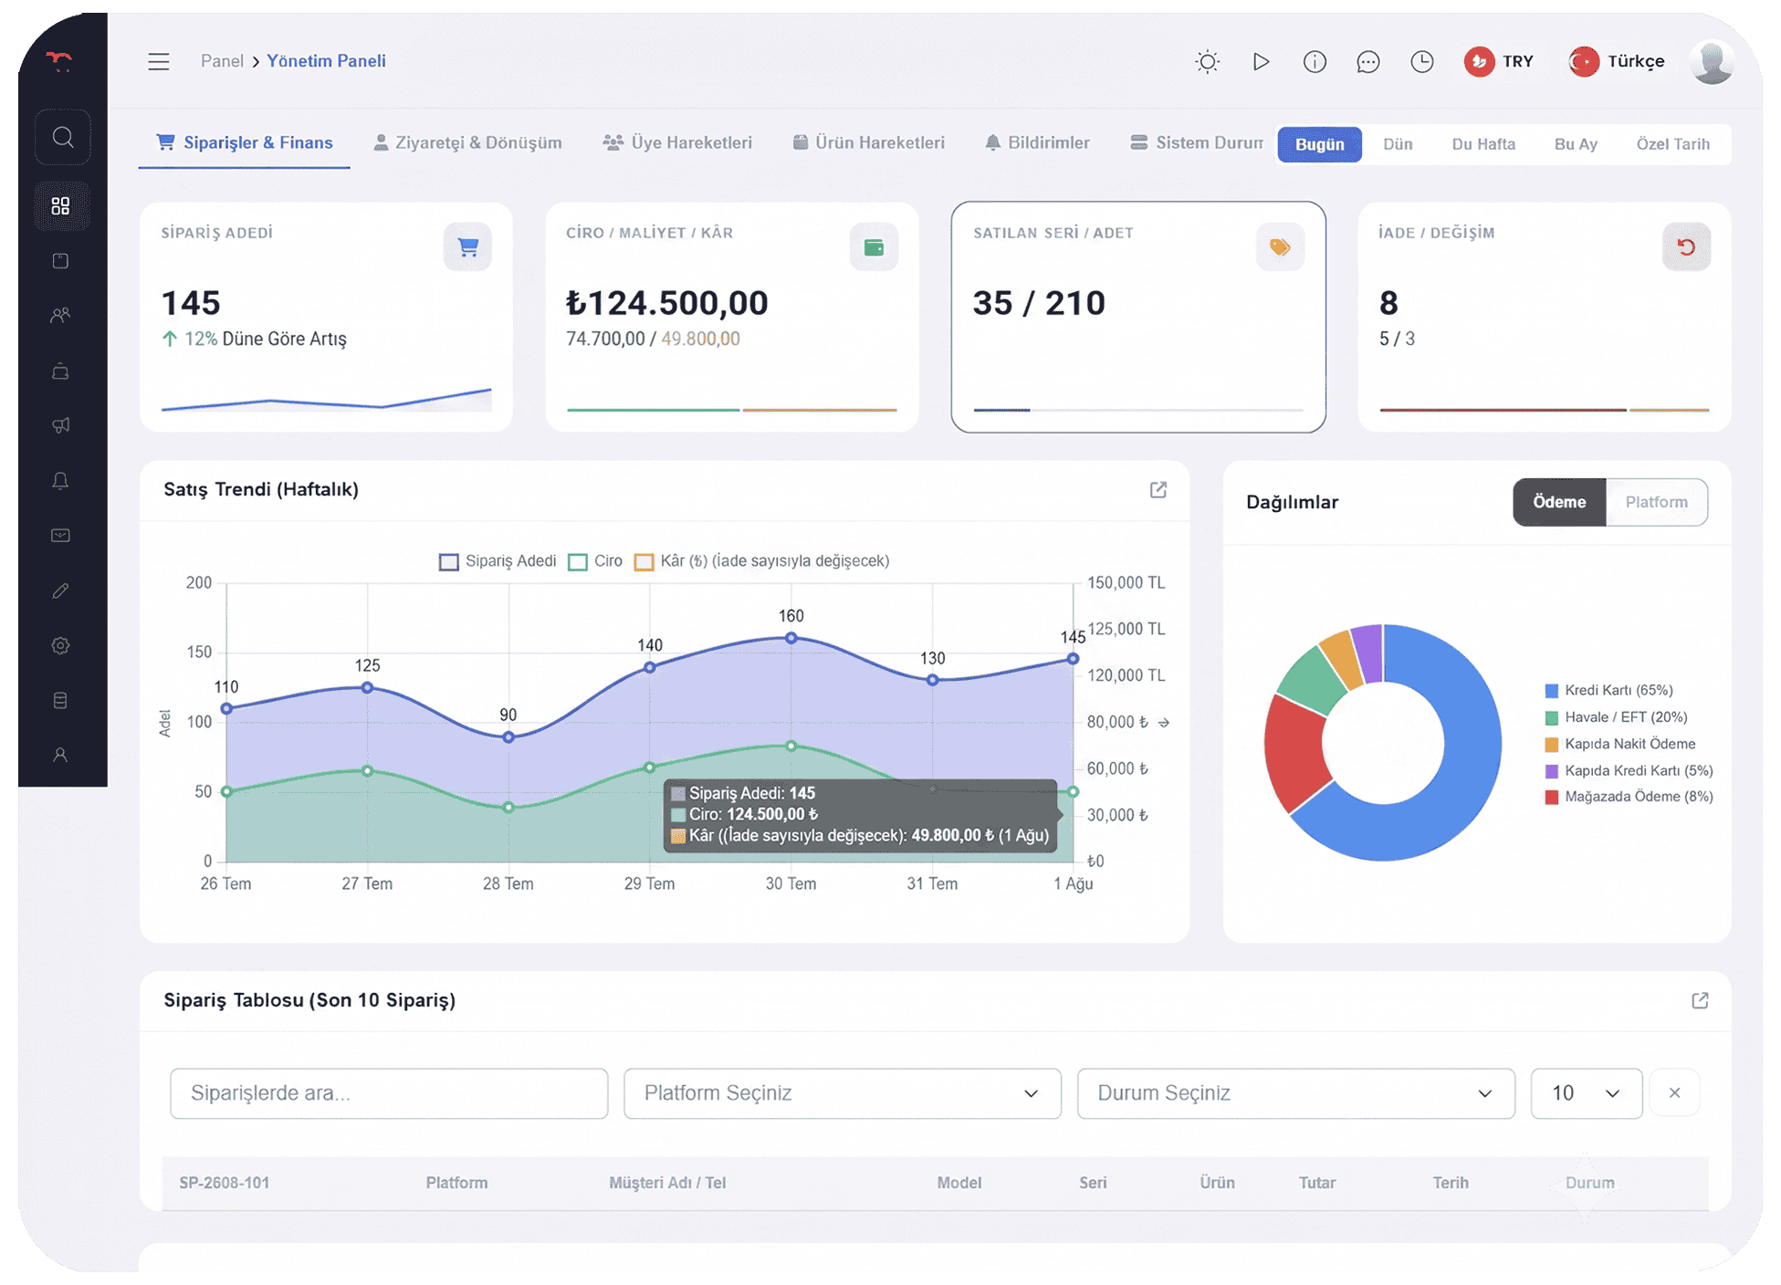Open the Ürün Hareketleri tab

tap(868, 143)
